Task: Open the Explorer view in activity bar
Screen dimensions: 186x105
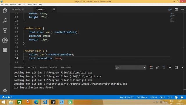Action: [x=5, y=11]
